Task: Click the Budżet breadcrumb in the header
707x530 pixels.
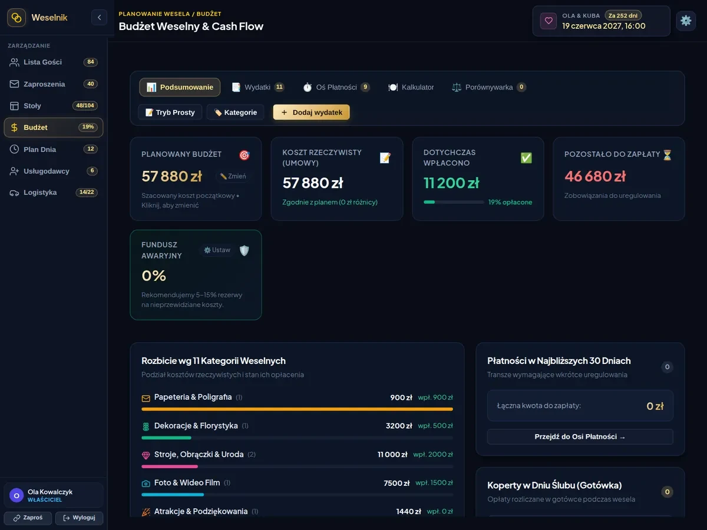Action: [209, 14]
